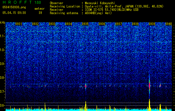Click the meteor count value 39

[40, 13]
